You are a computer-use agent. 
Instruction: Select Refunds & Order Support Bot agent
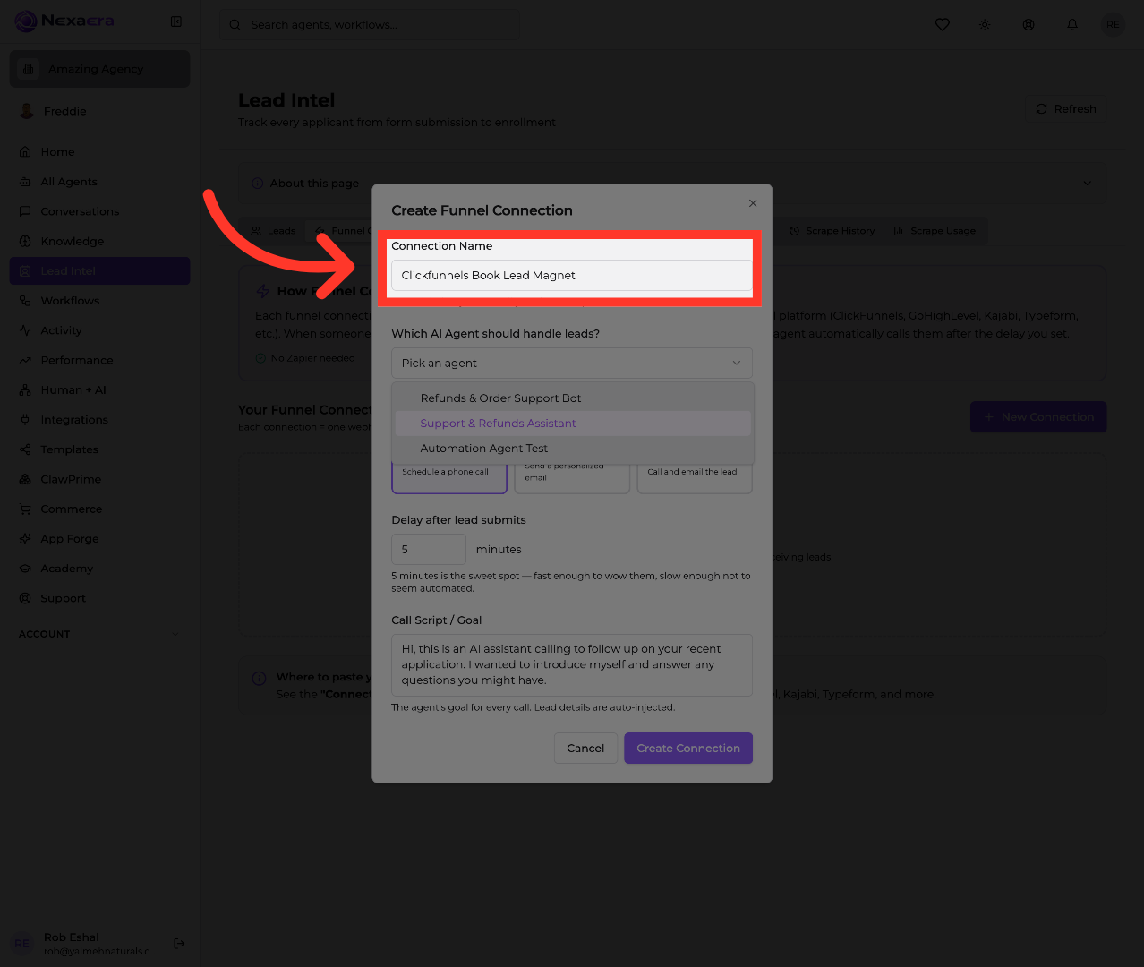click(x=573, y=398)
